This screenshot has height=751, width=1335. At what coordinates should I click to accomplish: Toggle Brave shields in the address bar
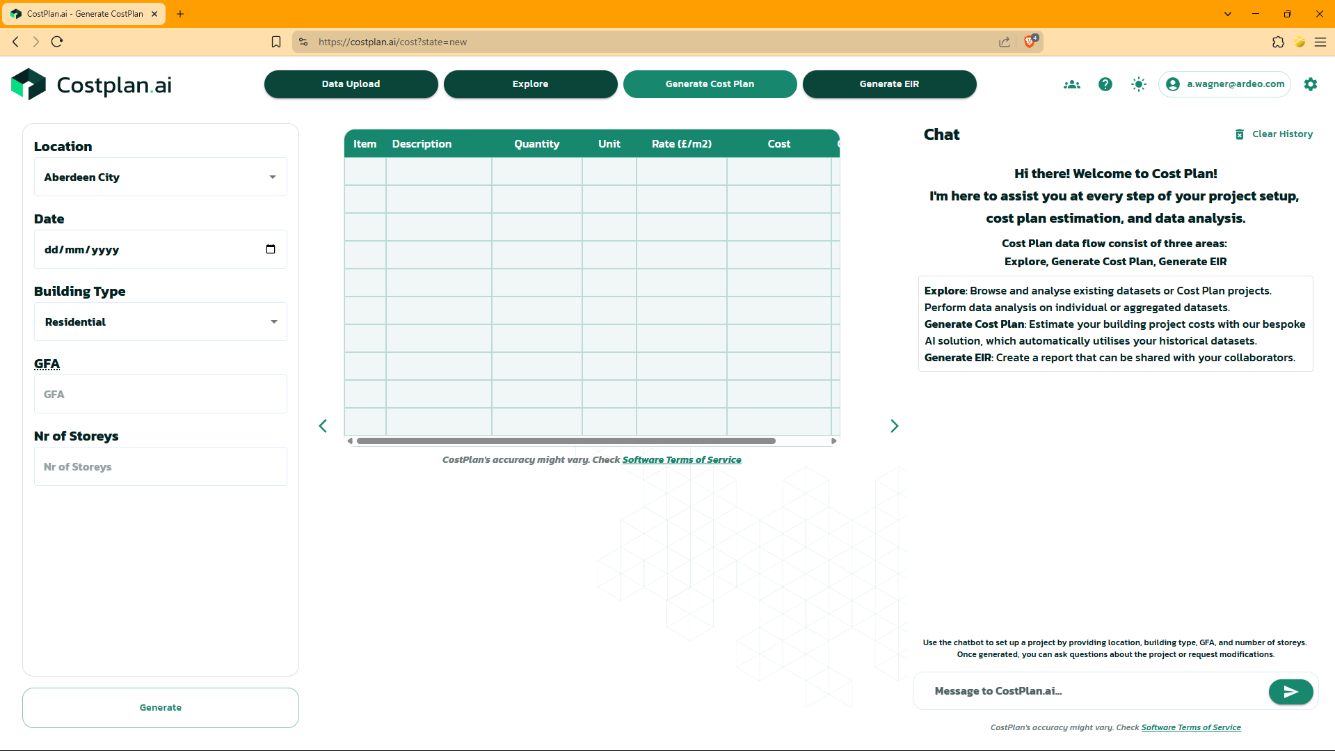coord(1030,42)
